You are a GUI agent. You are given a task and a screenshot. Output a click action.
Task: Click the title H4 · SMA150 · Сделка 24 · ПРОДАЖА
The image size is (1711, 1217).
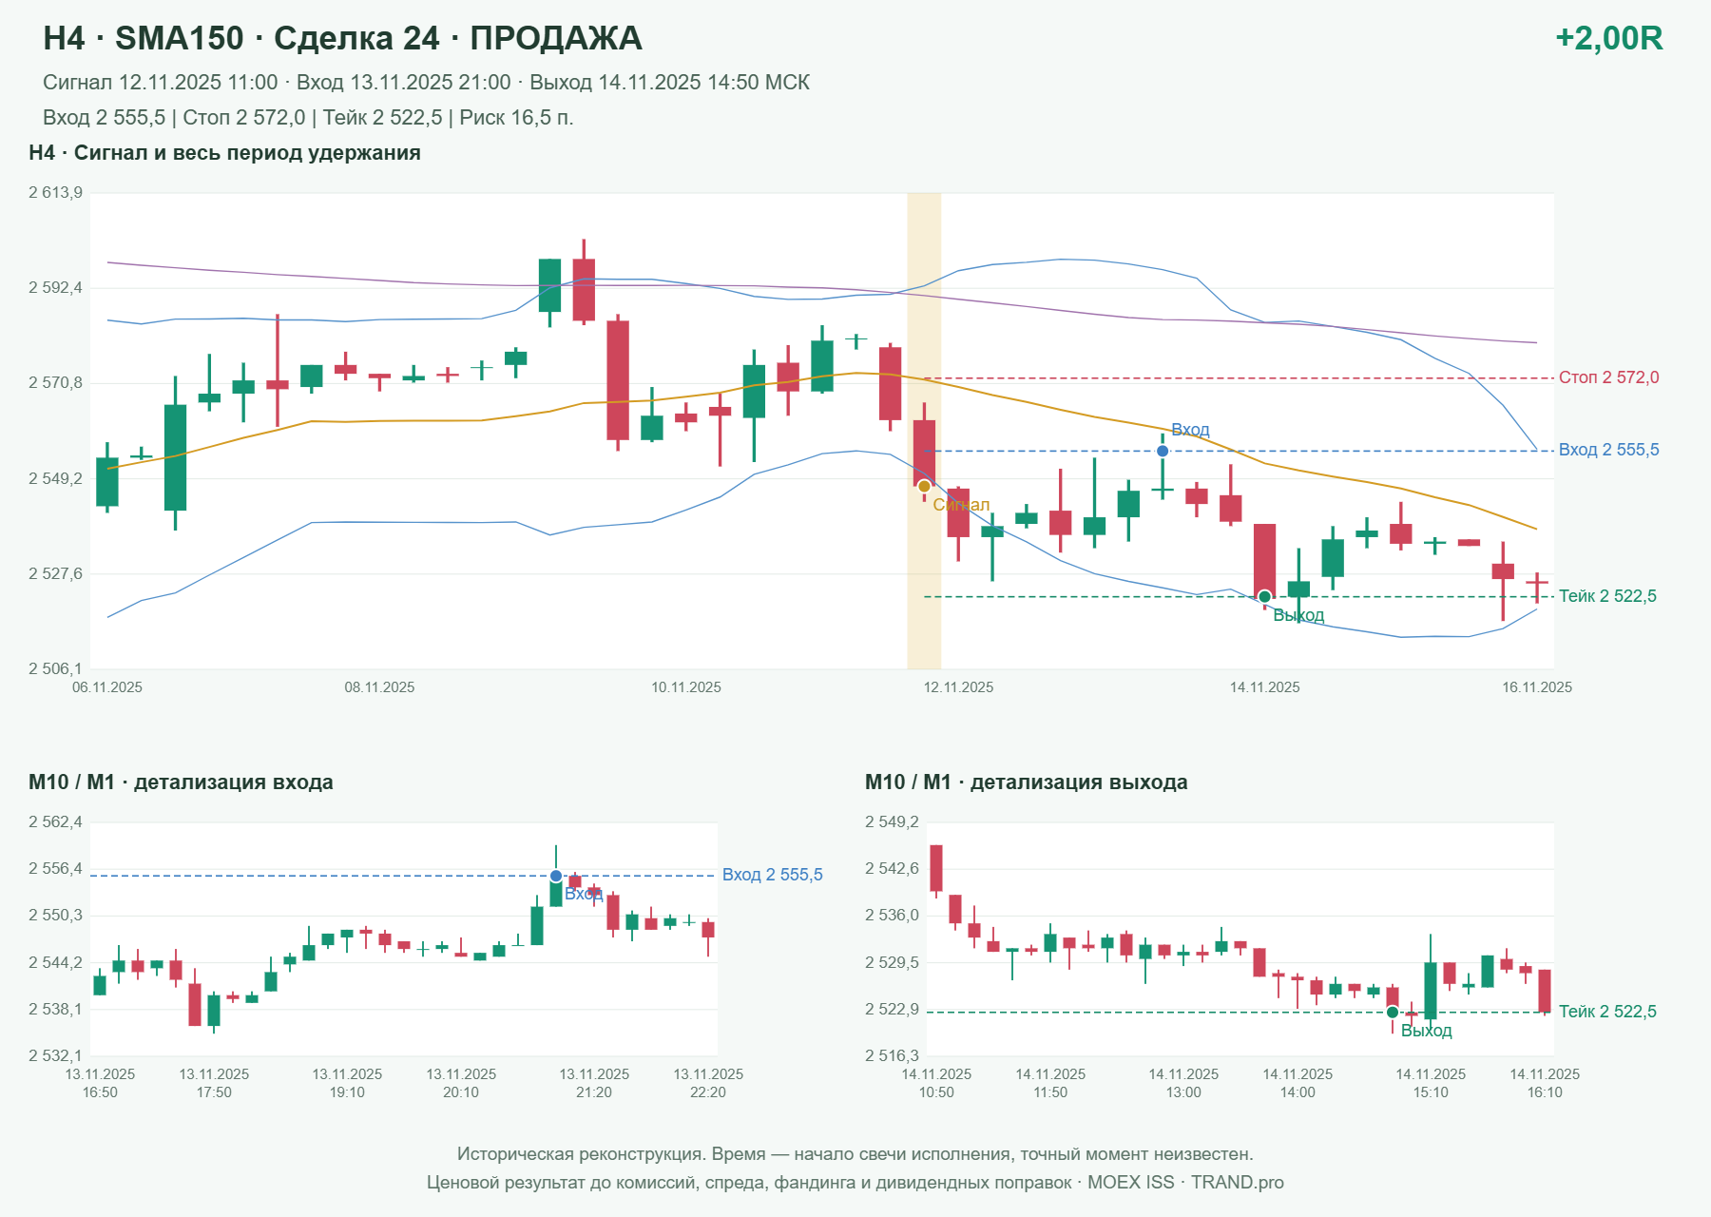tap(342, 38)
